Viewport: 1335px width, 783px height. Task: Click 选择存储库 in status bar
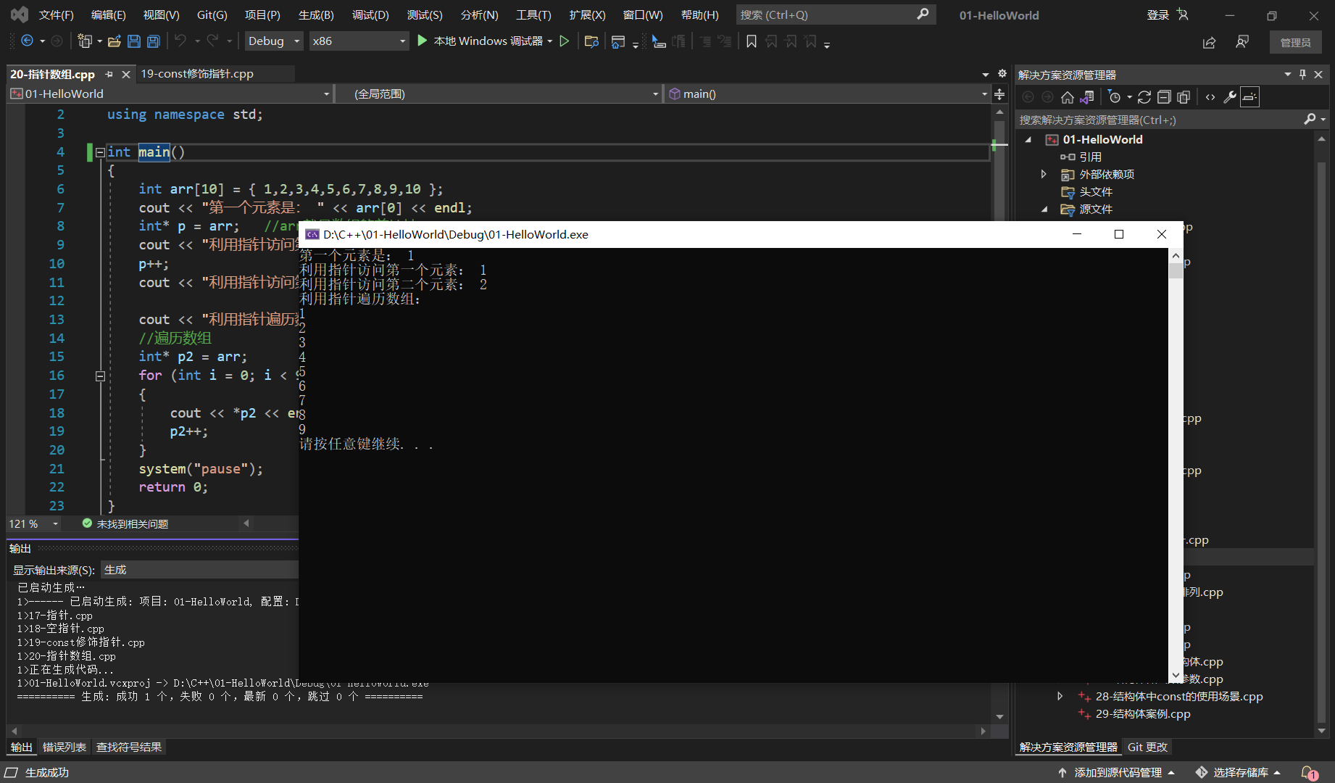click(x=1239, y=773)
